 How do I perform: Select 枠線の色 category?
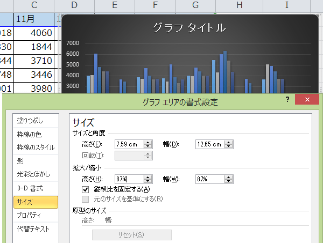tap(32, 134)
